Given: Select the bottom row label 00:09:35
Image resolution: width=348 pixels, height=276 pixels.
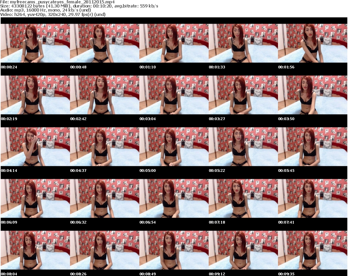Looking at the screenshot, I should 286,274.
